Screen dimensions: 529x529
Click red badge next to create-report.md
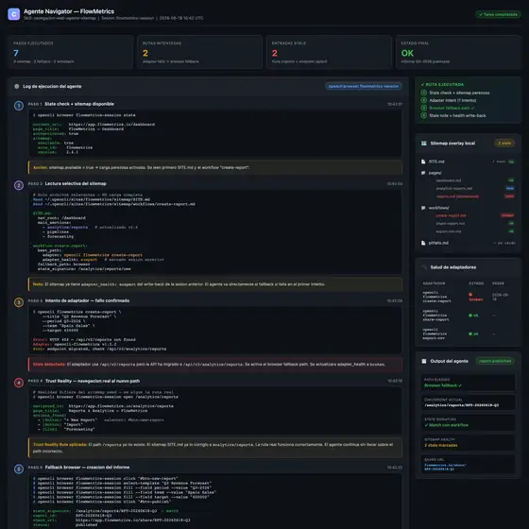click(x=507, y=215)
